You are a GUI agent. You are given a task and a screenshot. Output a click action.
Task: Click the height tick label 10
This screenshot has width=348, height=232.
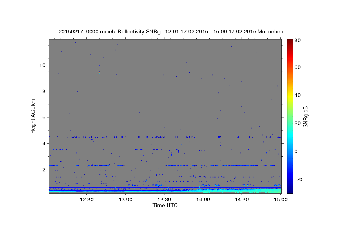(42, 65)
